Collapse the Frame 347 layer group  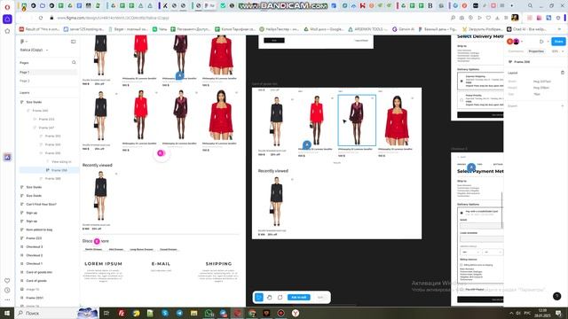35,128
